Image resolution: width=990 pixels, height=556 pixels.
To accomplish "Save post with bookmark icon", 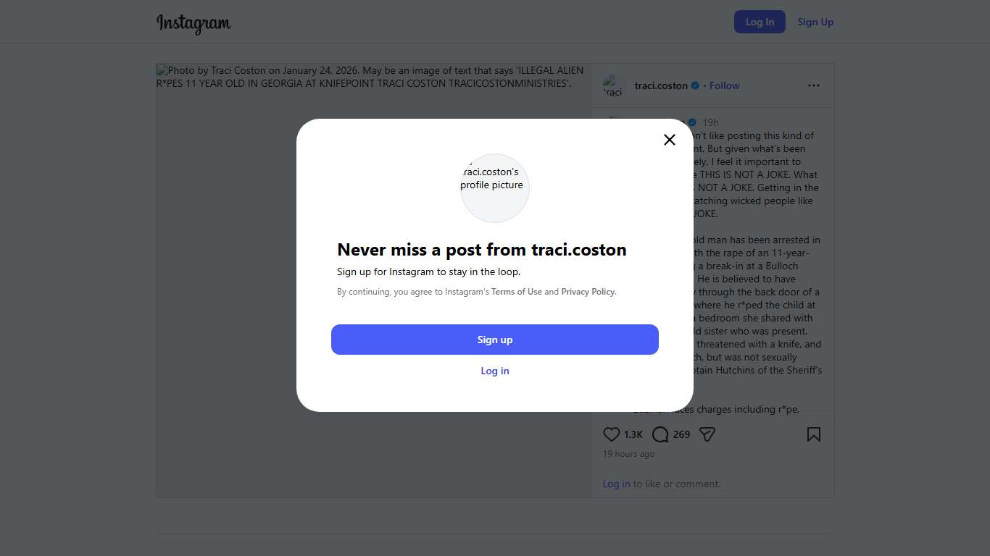I will (814, 434).
